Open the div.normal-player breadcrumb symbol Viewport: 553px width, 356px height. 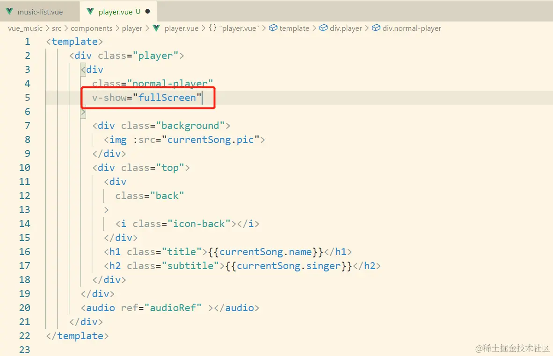[412, 28]
